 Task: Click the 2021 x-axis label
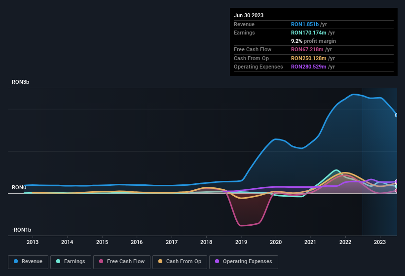pos(310,242)
